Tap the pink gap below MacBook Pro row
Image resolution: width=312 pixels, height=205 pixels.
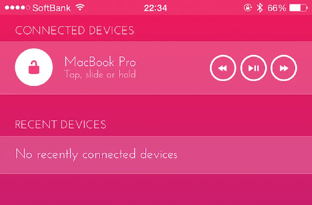pos(156,104)
